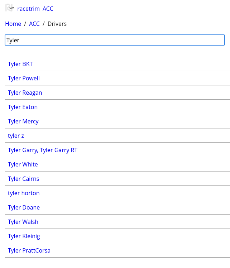Open driver tyler z
The width and height of the screenshot is (230, 268).
(x=16, y=136)
